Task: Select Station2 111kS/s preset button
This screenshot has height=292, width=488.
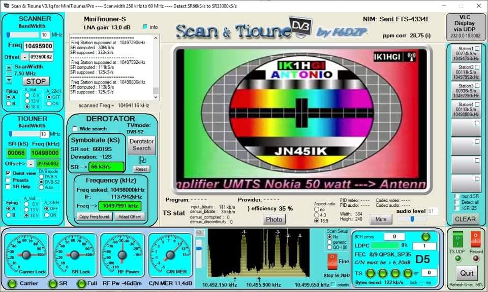Action: click(466, 72)
